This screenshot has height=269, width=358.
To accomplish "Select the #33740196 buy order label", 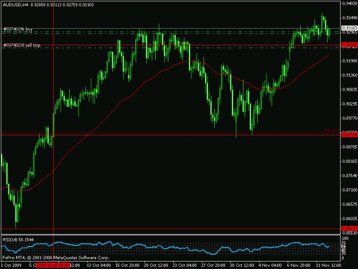I will pyautogui.click(x=18, y=29).
